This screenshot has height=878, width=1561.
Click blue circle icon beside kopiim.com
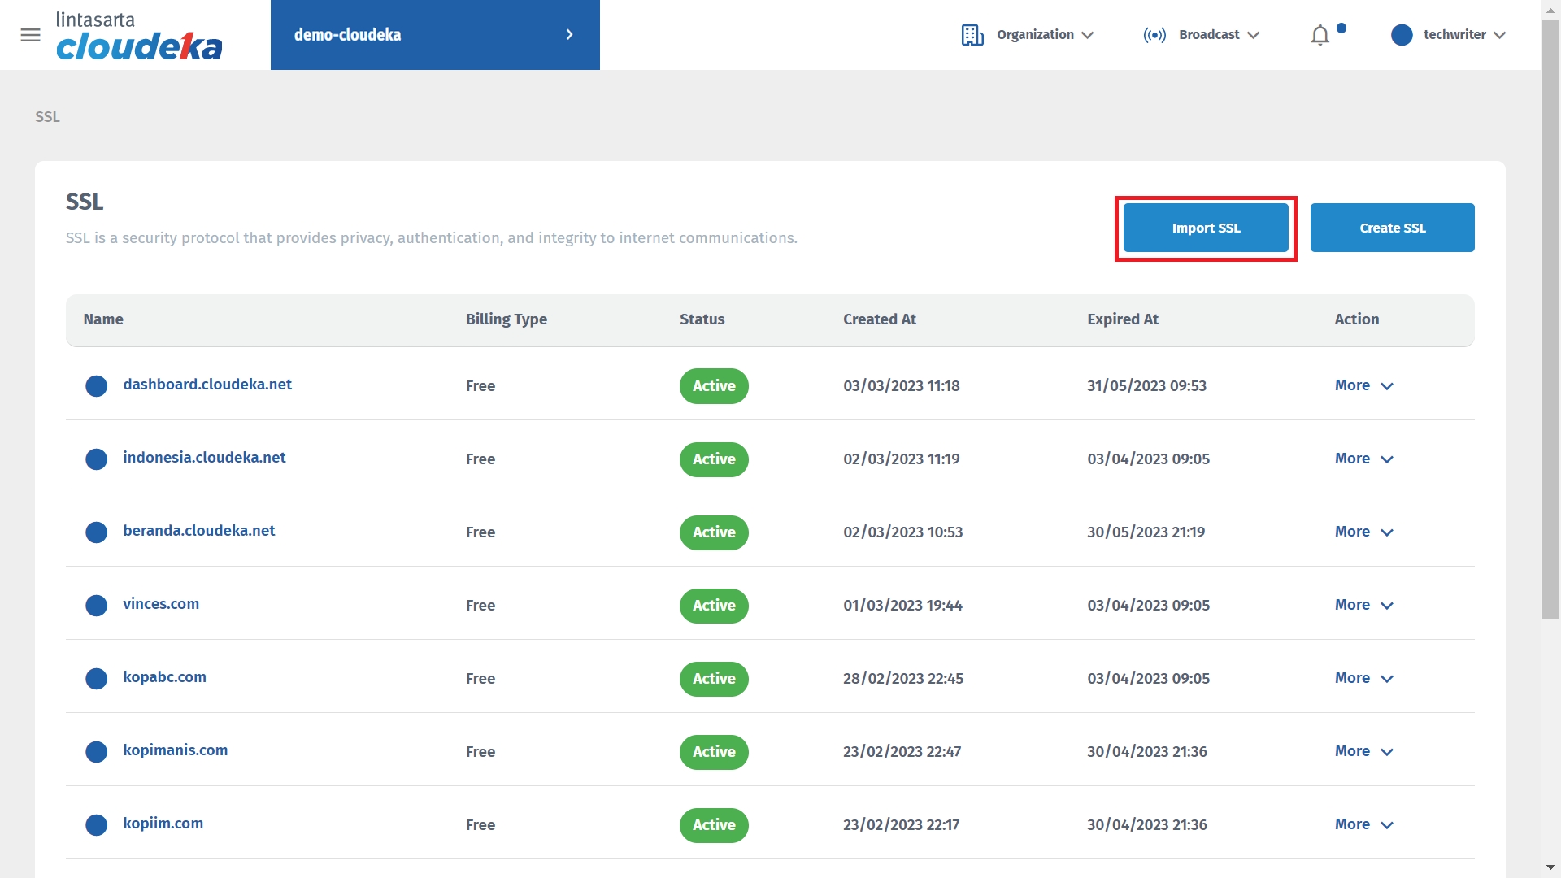click(96, 825)
